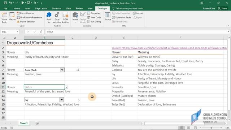Switch to the Data tab

click(x=68, y=8)
